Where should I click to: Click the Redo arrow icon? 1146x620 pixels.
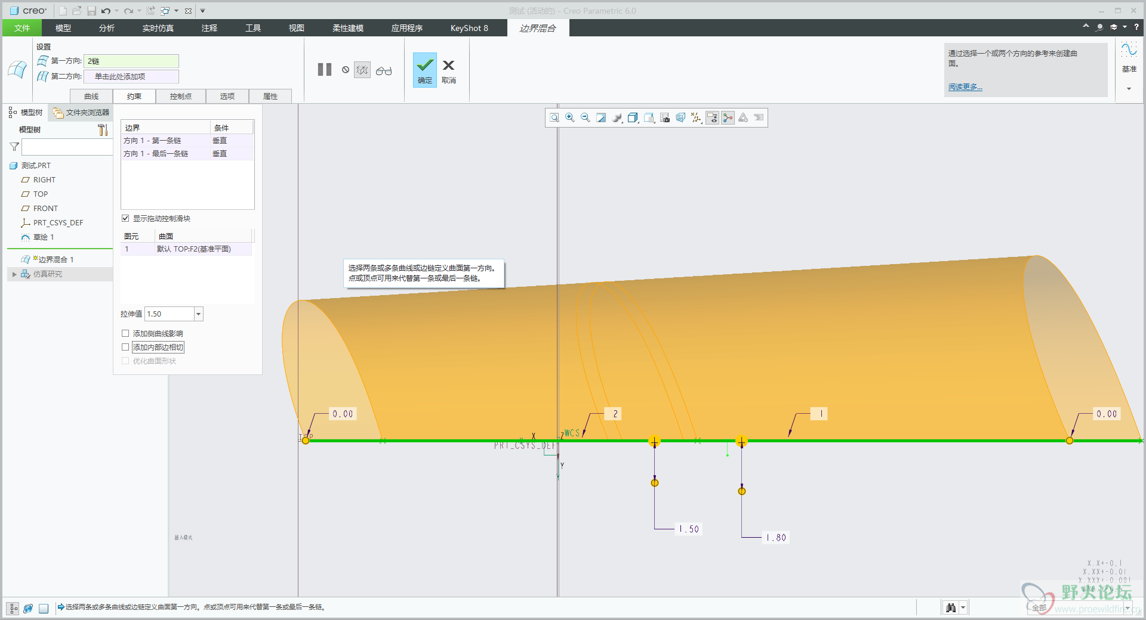tap(128, 11)
